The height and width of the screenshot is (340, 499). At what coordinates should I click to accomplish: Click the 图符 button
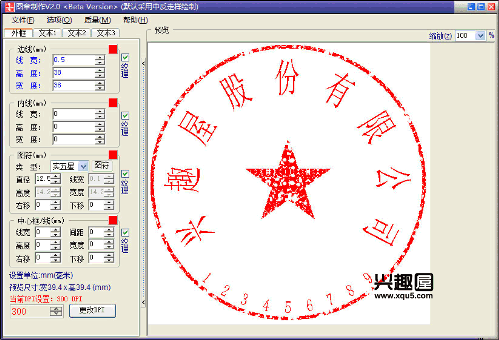pos(102,165)
